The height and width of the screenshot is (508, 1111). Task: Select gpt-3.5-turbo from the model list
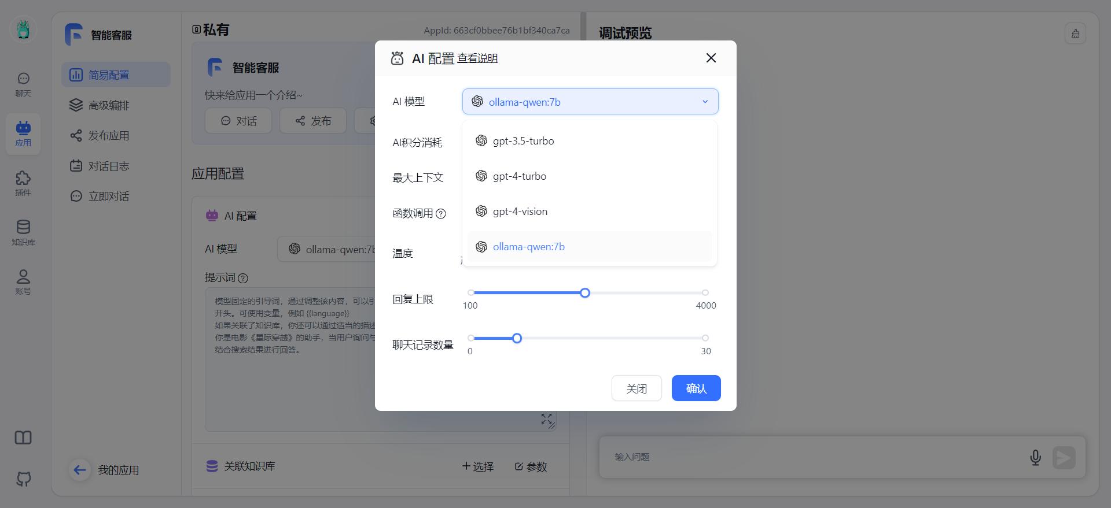click(x=523, y=141)
